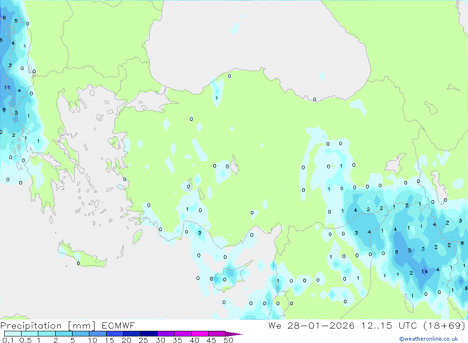
Task: Click the 2–5 mm legend color swatch
Action: coord(64,334)
